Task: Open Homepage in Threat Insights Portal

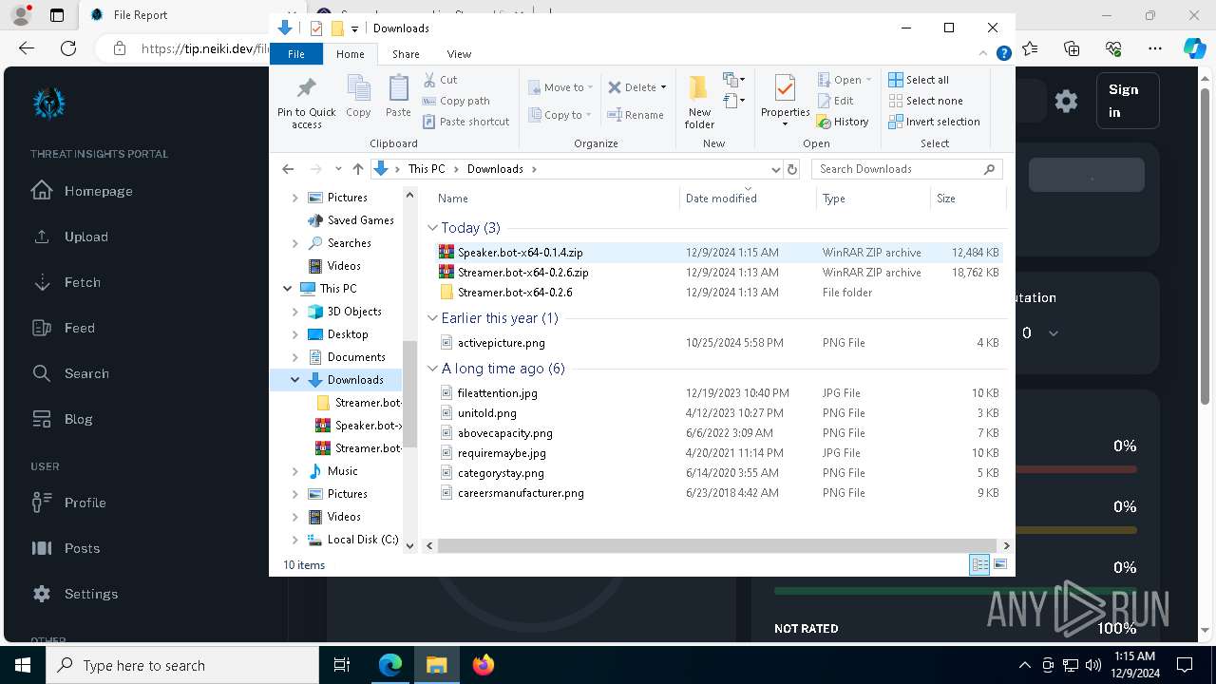Action: click(98, 191)
